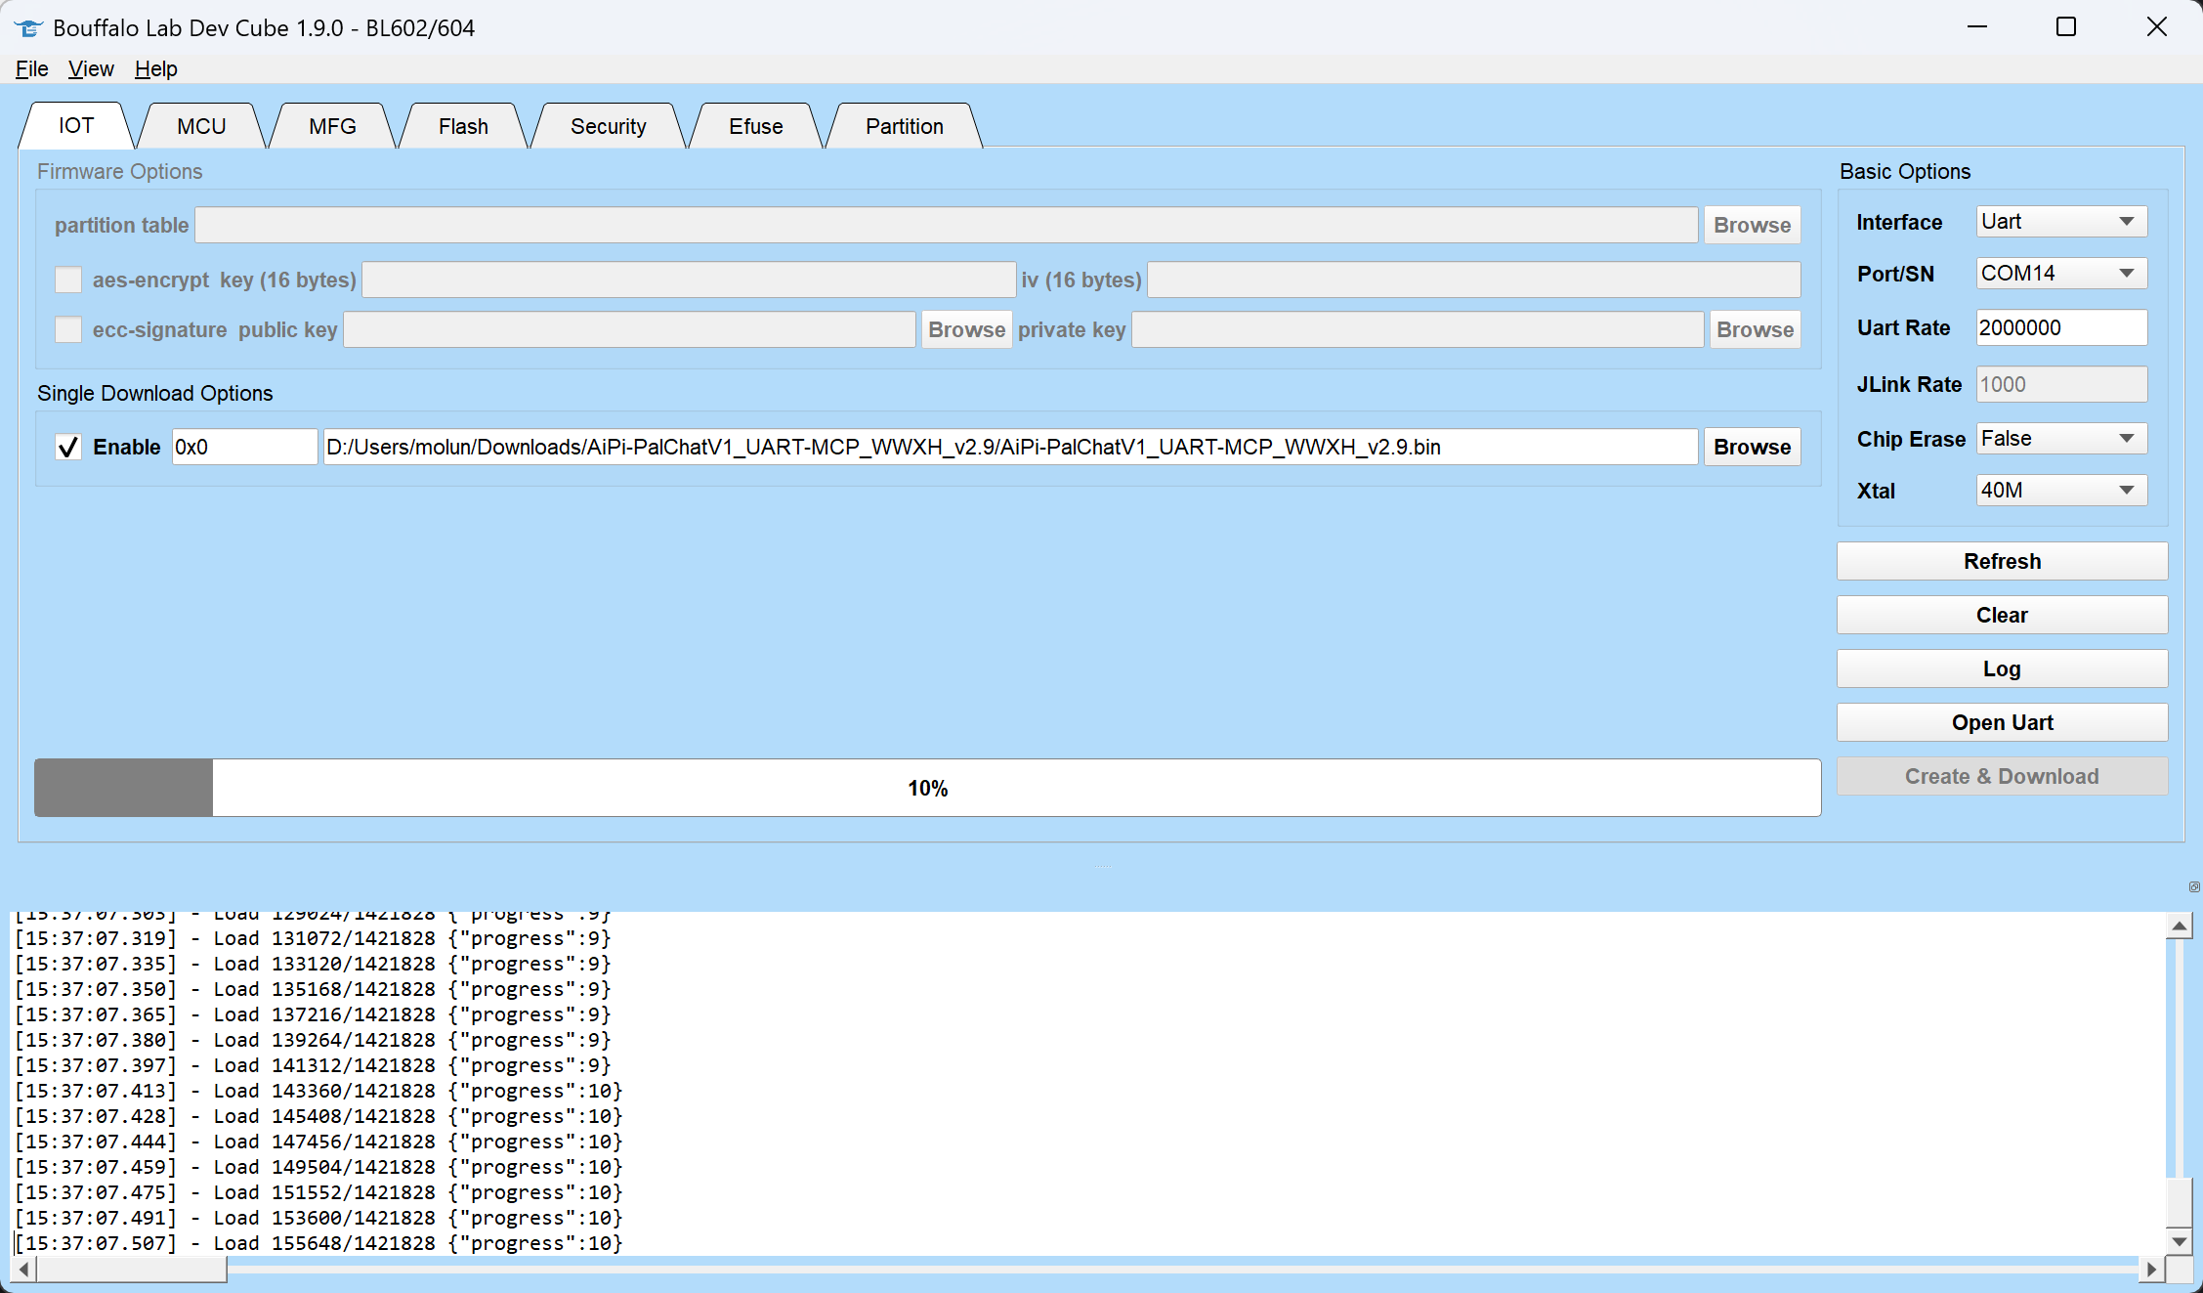Click log line Load 131072/1421828

pyautogui.click(x=313, y=938)
